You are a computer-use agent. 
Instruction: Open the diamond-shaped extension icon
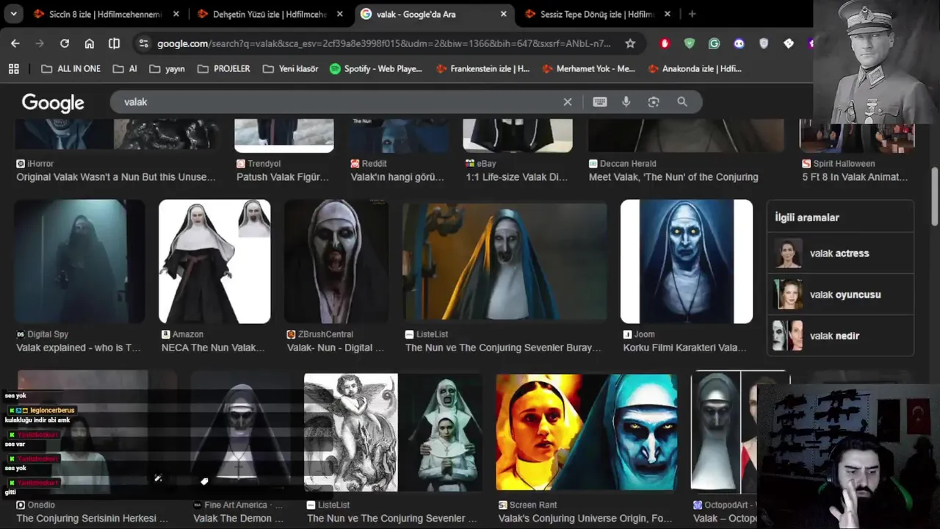coord(789,43)
